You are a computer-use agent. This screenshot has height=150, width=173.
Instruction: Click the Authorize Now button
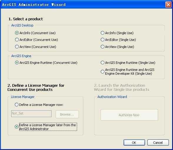click(x=129, y=115)
